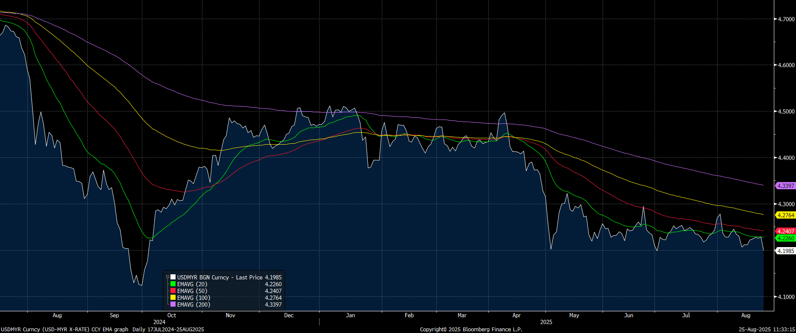Click the white USDMYR series color swatch
796x333 pixels.
click(x=173, y=277)
